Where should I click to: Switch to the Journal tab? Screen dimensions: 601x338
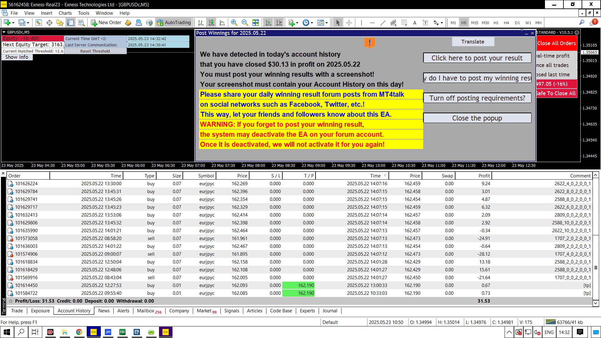coord(330,311)
